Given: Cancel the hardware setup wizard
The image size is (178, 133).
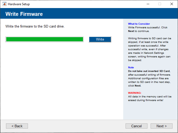Looking at the screenshot, I should (137, 126).
